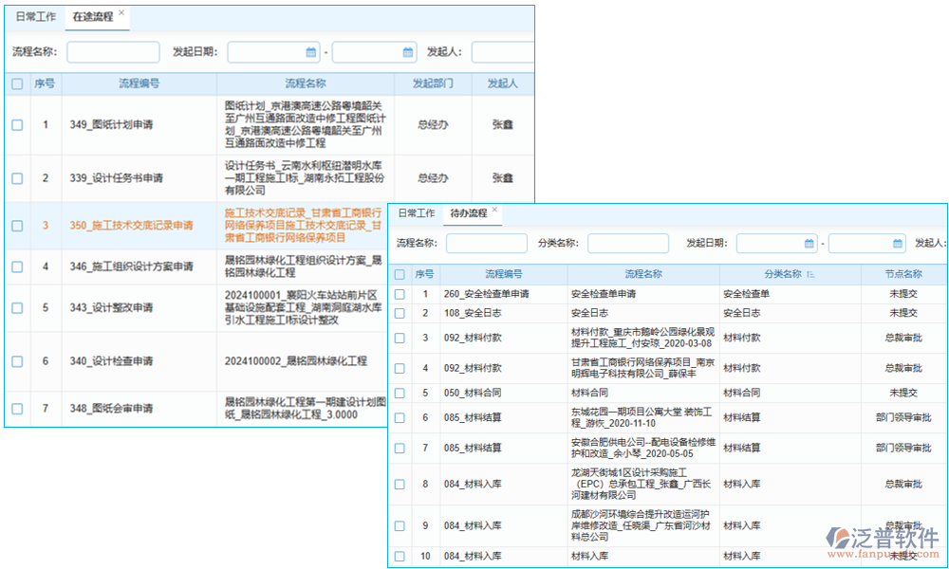The height and width of the screenshot is (569, 949).
Task: Focus the 分类名称 search field
Action: (x=627, y=244)
